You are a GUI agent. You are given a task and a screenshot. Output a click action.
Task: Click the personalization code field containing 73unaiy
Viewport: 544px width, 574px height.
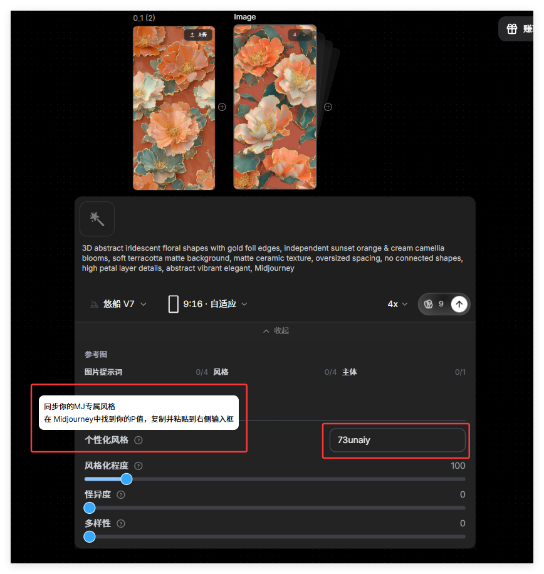pos(397,440)
